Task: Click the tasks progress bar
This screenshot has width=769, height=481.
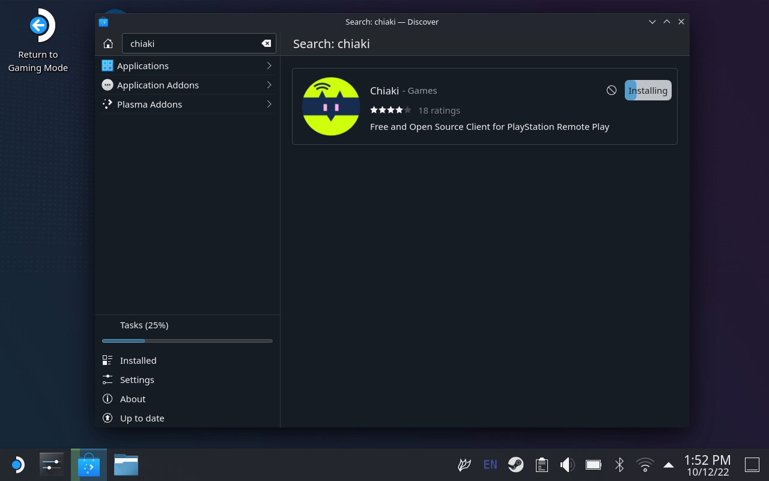Action: 187,341
